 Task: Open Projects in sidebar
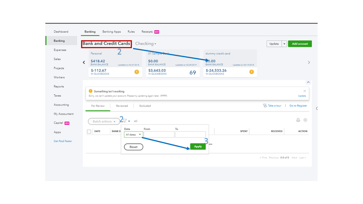point(59,68)
